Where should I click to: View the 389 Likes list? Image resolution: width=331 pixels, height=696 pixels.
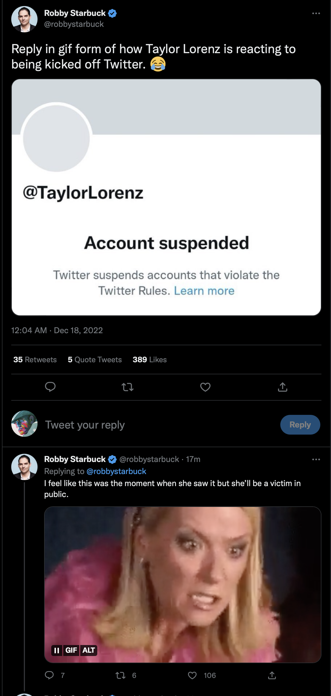[x=150, y=360]
